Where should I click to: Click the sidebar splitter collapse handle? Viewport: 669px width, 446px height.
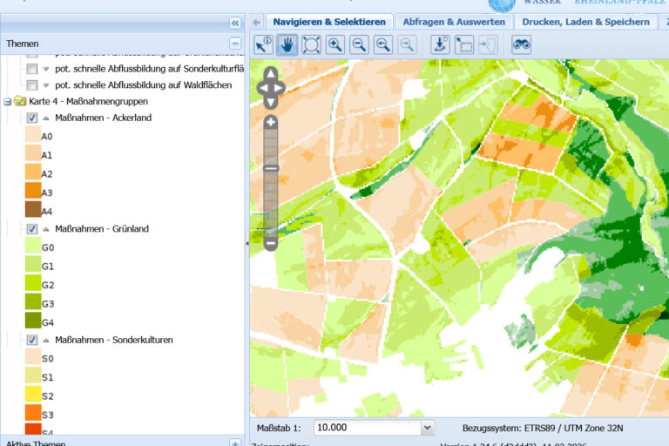247,243
